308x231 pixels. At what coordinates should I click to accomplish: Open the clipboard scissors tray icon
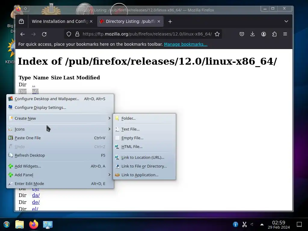pos(244,224)
